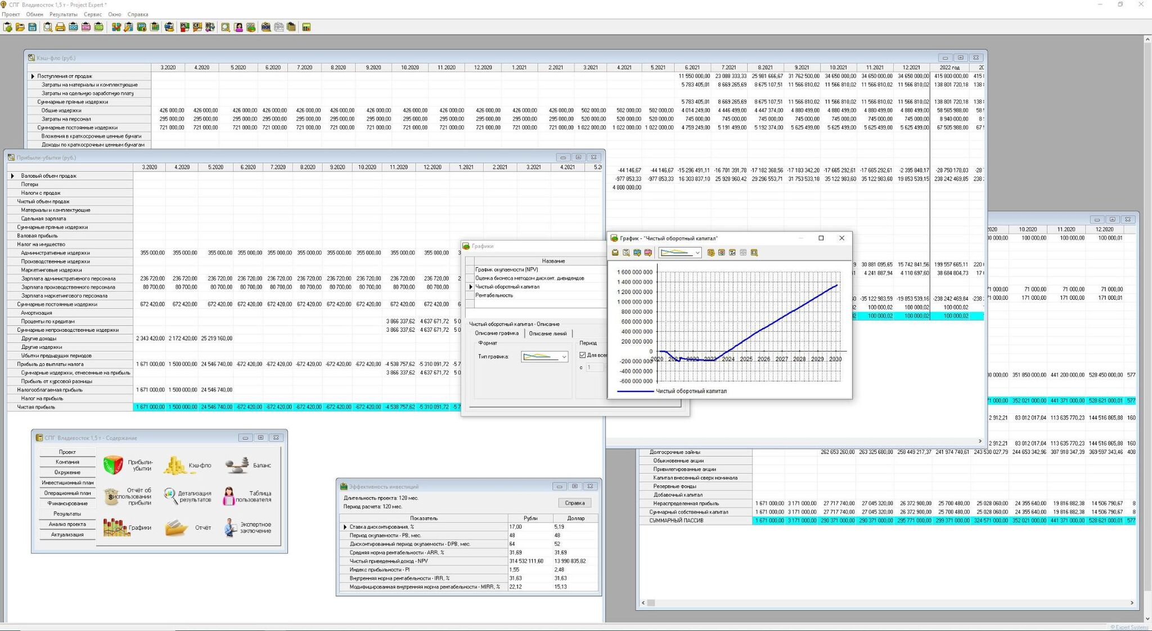Switch to the 'Описание линий' tab

tap(548, 333)
